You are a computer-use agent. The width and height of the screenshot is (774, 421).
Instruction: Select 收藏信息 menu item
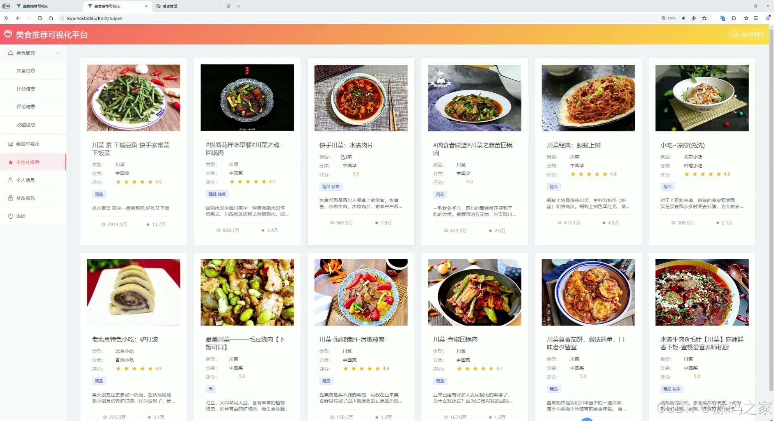point(26,125)
